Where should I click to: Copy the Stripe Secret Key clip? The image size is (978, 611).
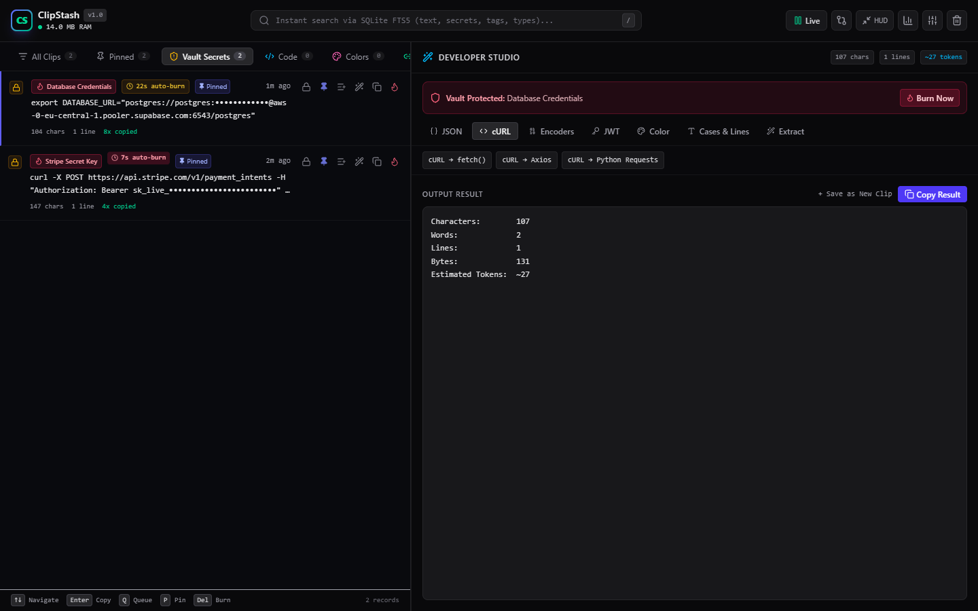(377, 162)
